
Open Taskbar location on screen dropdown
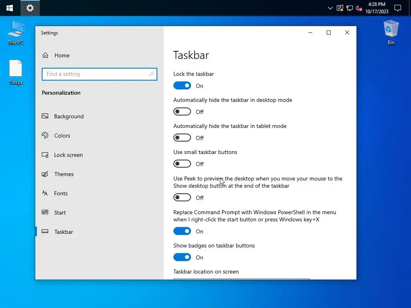pyautogui.click(x=241, y=279)
